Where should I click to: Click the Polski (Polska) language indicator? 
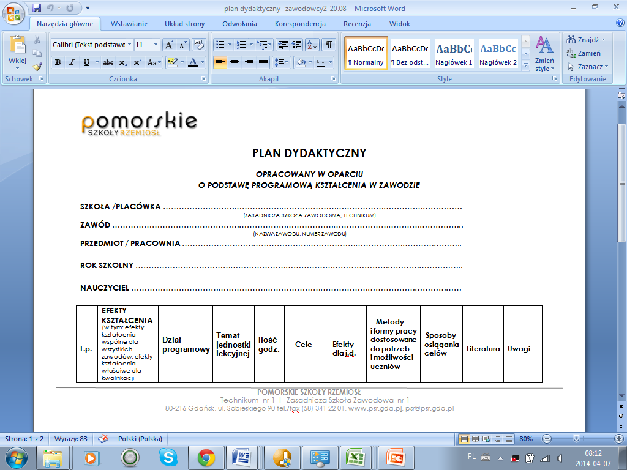(x=140, y=439)
